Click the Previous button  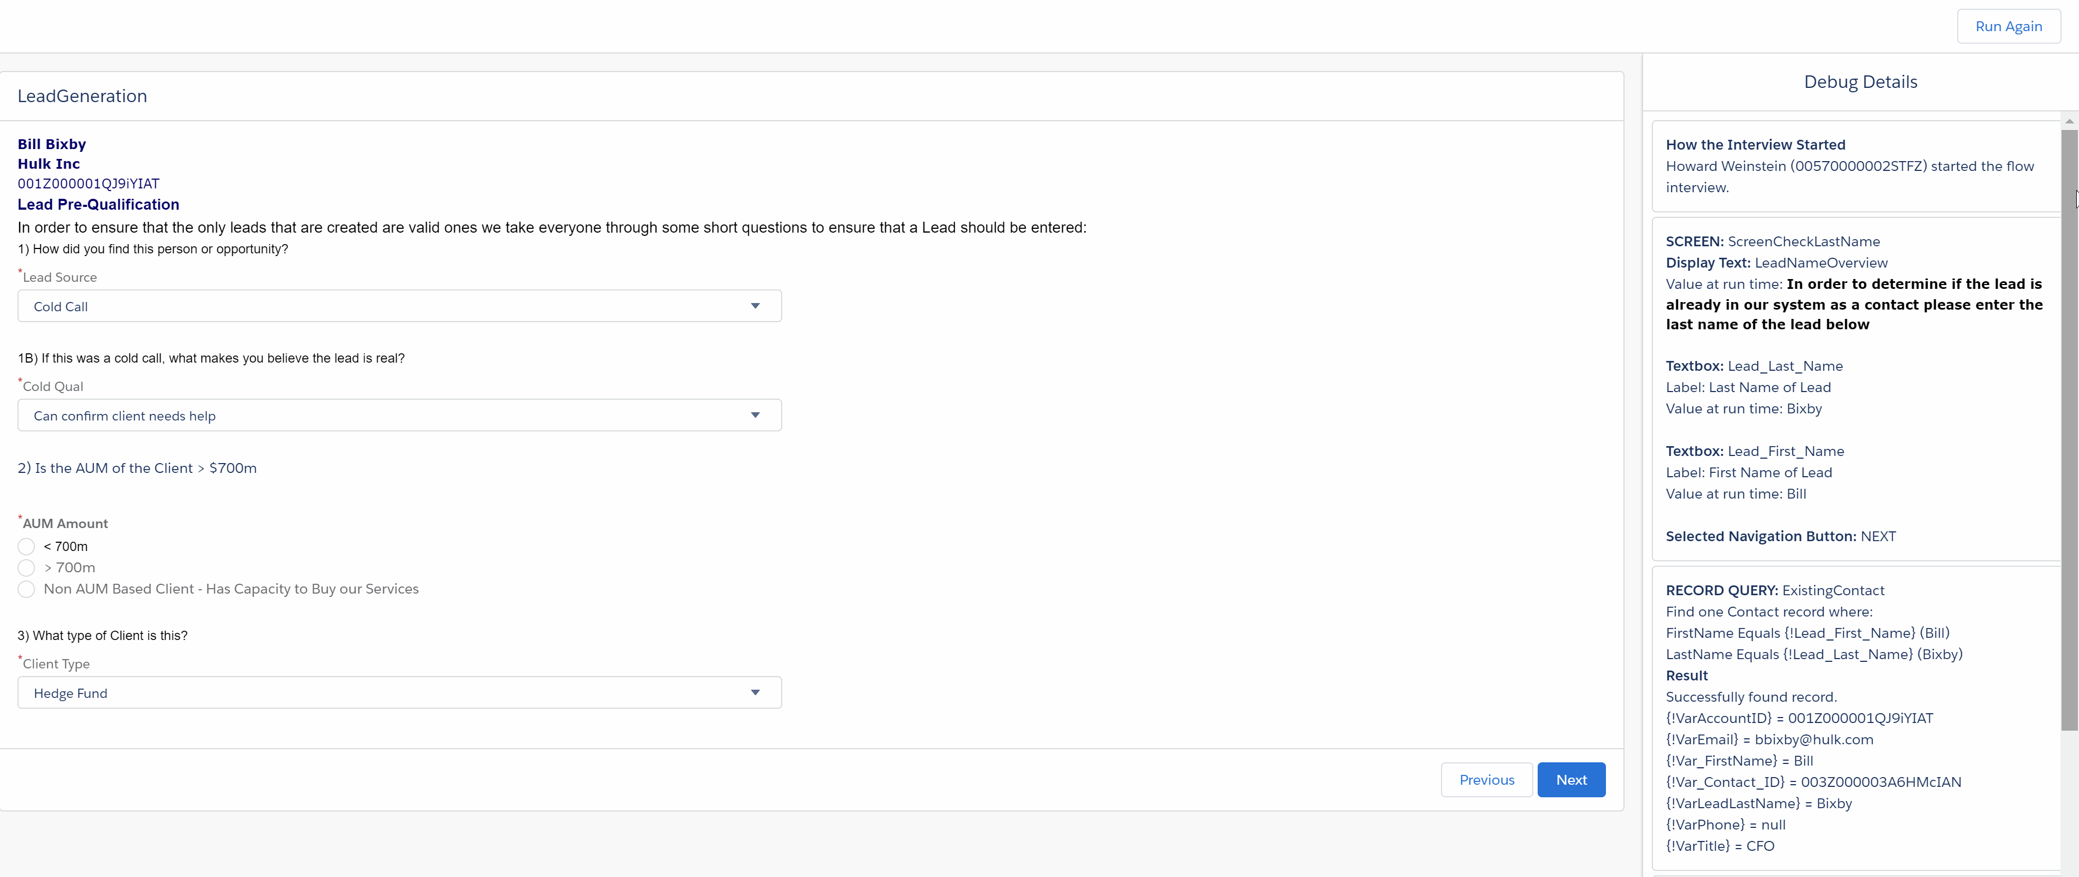[1486, 779]
